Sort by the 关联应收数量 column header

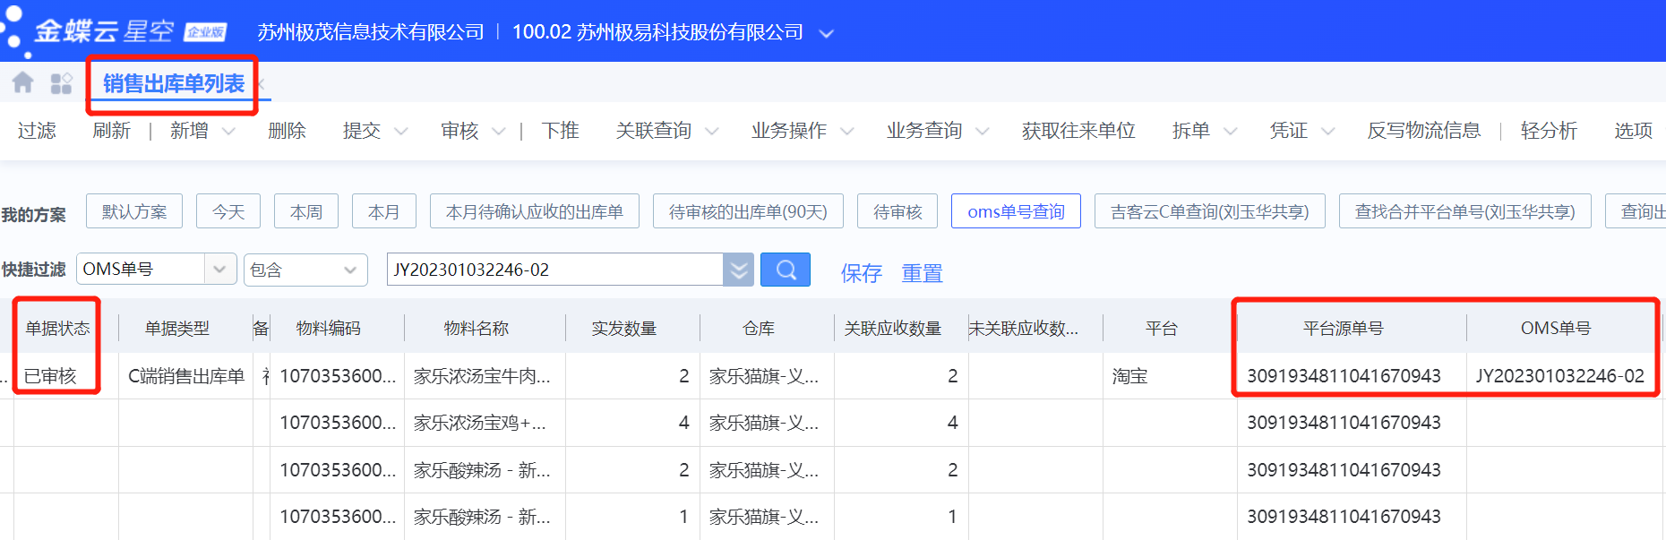coord(893,329)
